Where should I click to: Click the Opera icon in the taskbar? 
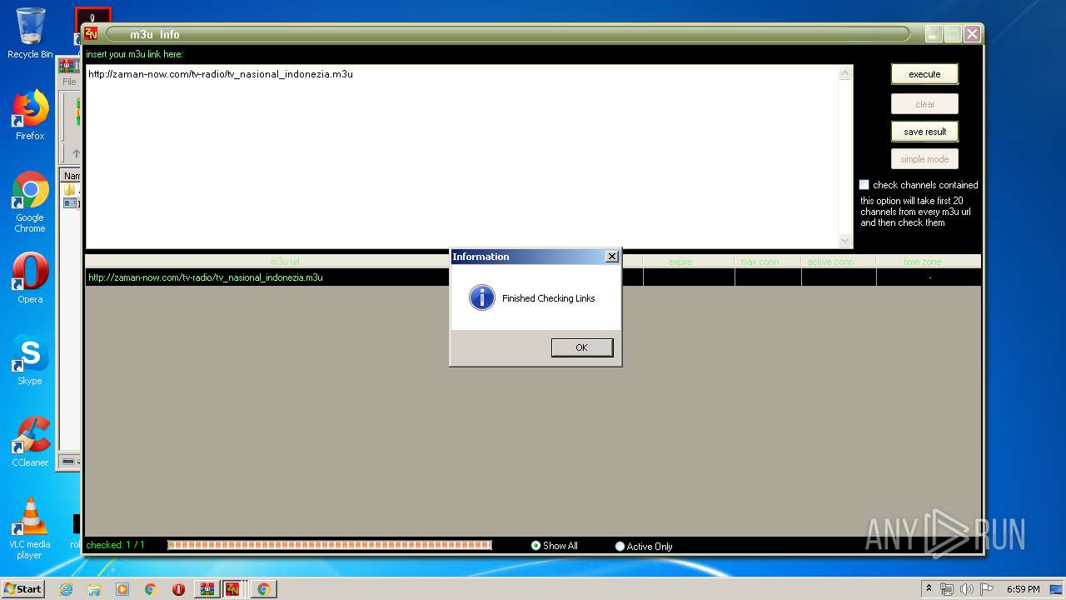pos(178,589)
